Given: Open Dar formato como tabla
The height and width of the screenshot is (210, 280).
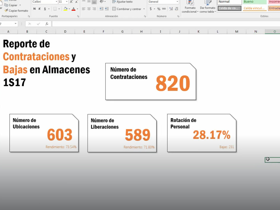Looking at the screenshot, I should pos(207,7).
